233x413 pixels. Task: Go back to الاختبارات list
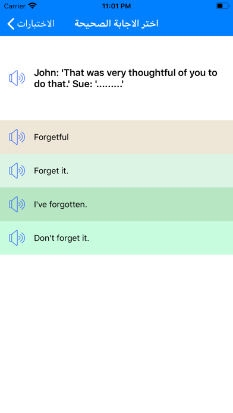pyautogui.click(x=36, y=24)
